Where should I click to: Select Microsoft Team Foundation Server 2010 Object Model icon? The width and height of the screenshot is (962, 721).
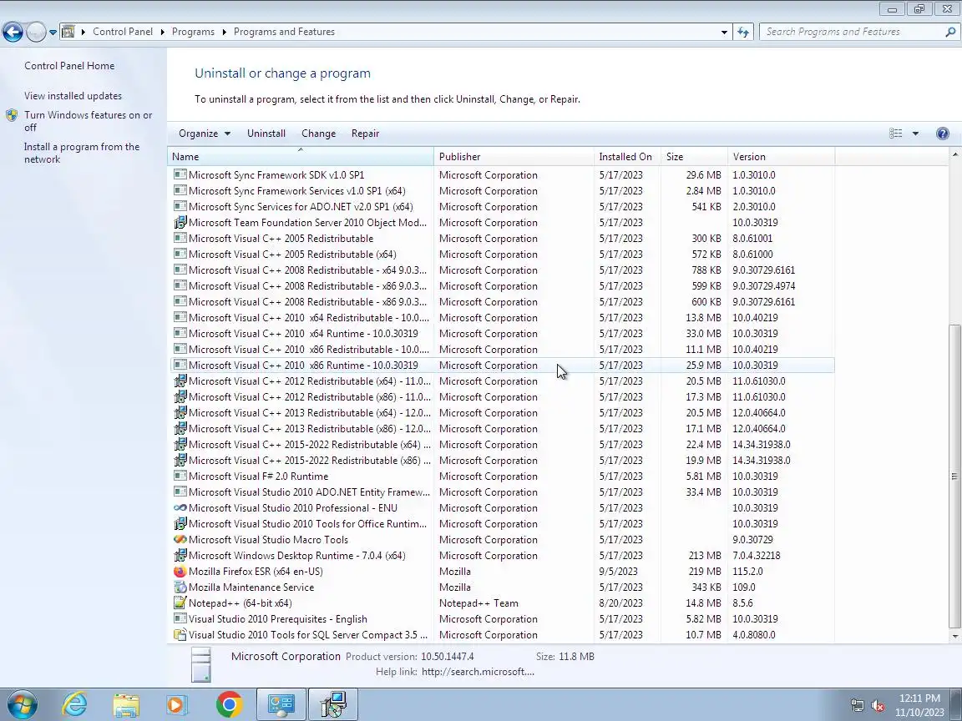(x=180, y=223)
